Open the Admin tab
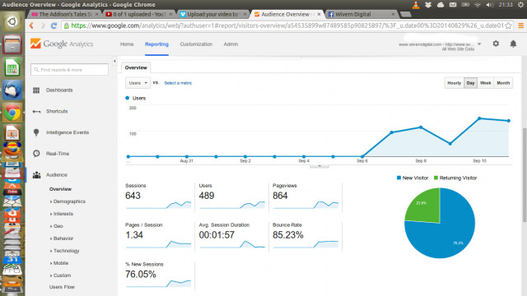This screenshot has height=296, width=527. (231, 44)
